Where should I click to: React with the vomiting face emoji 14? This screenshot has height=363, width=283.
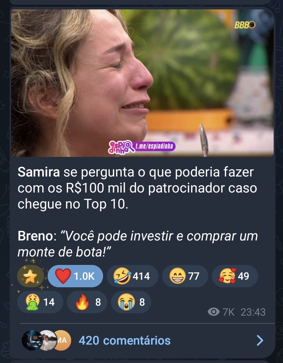pos(40,302)
